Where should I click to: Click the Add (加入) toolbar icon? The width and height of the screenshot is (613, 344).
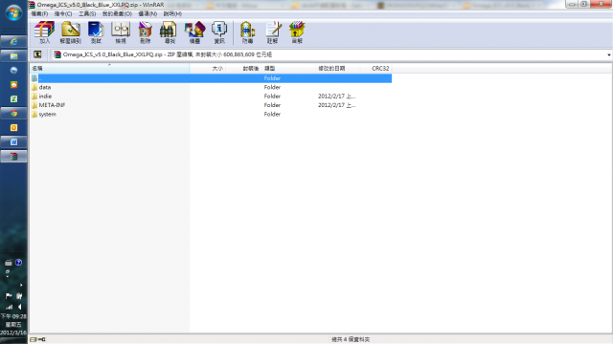pyautogui.click(x=45, y=32)
